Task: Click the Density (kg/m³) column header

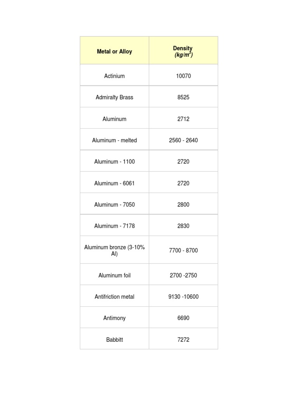Action: tap(183, 51)
